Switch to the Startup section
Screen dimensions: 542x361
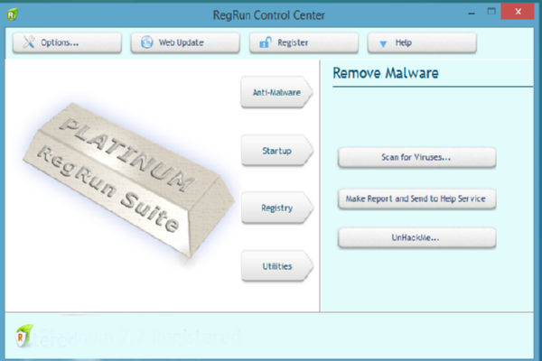point(277,151)
